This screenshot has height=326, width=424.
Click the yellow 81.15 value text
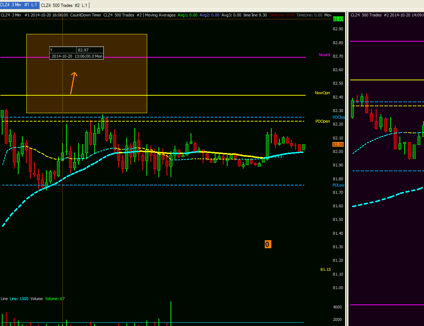click(325, 269)
